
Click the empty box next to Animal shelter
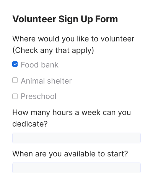click(15, 80)
